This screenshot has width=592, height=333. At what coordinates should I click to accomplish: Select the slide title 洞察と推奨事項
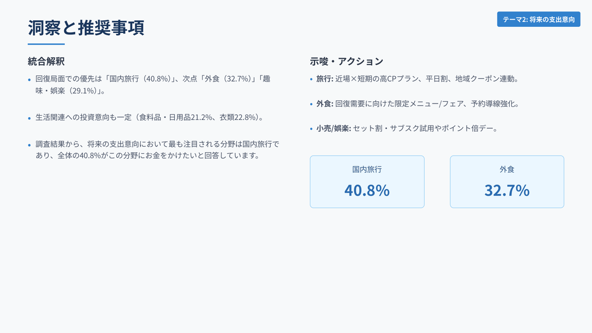click(86, 27)
